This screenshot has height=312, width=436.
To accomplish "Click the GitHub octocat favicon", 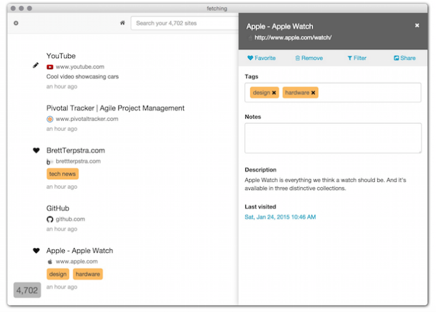I will (50, 220).
